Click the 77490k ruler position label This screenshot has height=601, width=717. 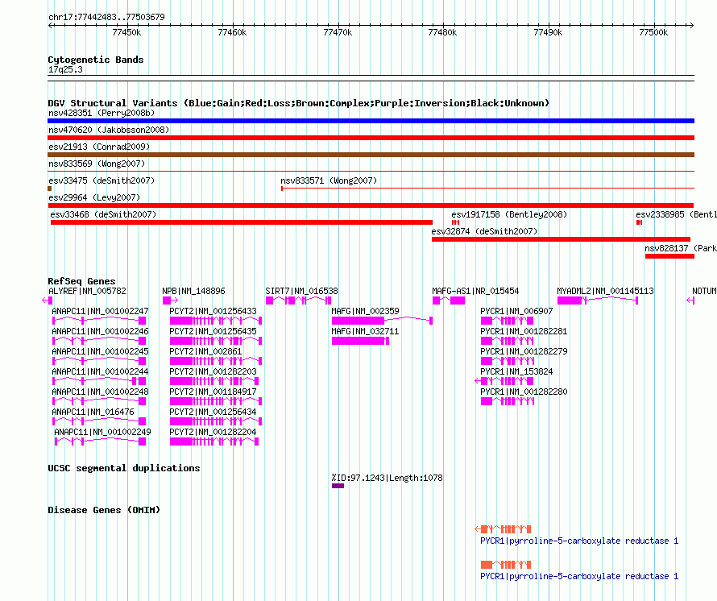(548, 32)
